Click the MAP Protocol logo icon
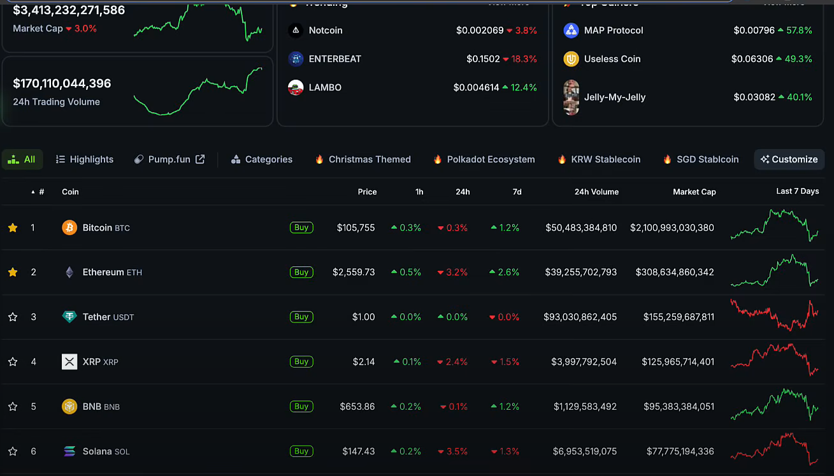This screenshot has height=476, width=834. (571, 31)
